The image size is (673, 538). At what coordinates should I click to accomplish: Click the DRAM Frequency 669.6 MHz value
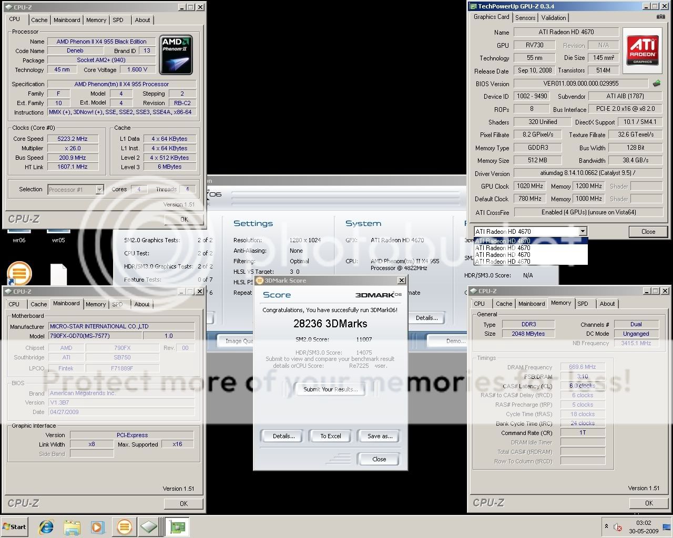coord(582,367)
